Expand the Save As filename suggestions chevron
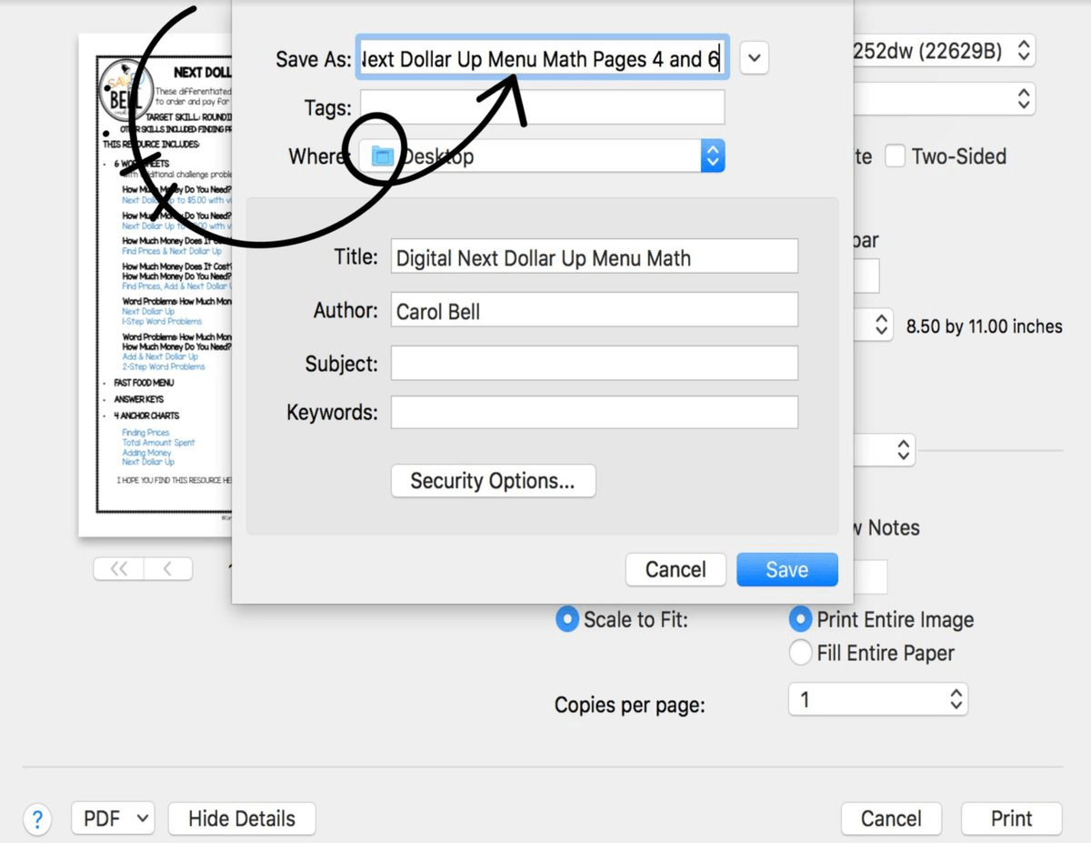 pos(754,57)
